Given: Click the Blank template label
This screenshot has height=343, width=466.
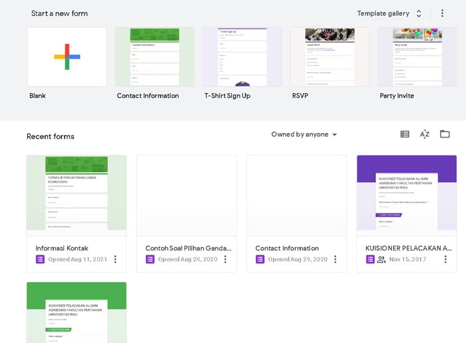Looking at the screenshot, I should (x=37, y=96).
